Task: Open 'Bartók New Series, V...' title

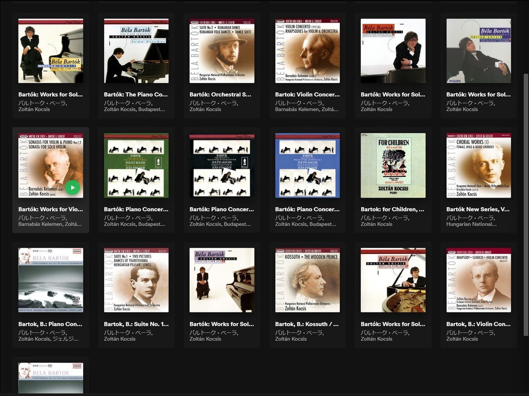Action: (x=479, y=209)
